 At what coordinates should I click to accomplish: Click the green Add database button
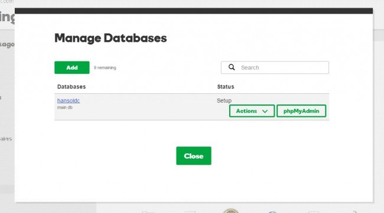[x=71, y=67]
